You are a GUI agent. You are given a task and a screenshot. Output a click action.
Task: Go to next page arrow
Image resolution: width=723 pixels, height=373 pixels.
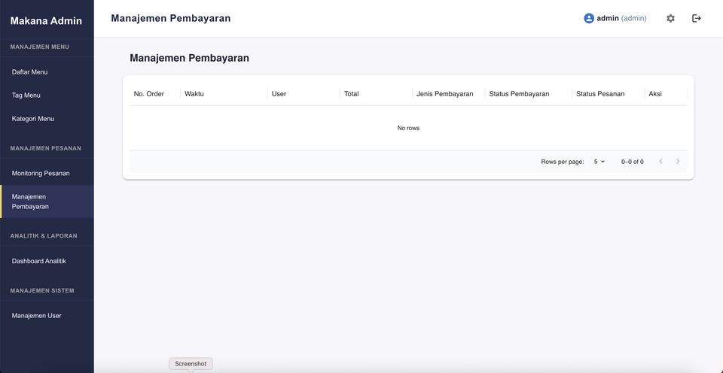678,162
